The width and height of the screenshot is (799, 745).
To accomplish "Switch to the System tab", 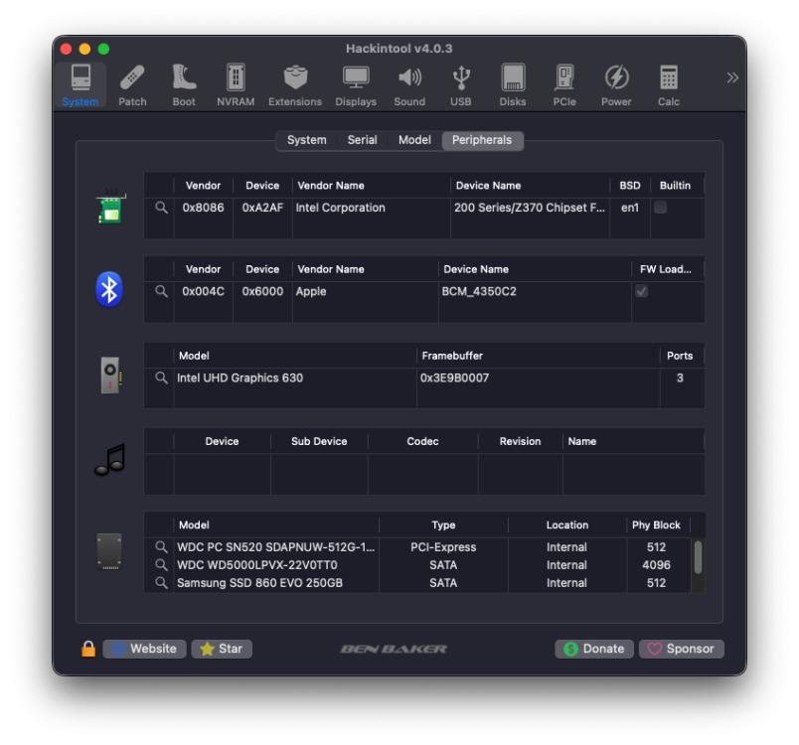I will pos(307,140).
